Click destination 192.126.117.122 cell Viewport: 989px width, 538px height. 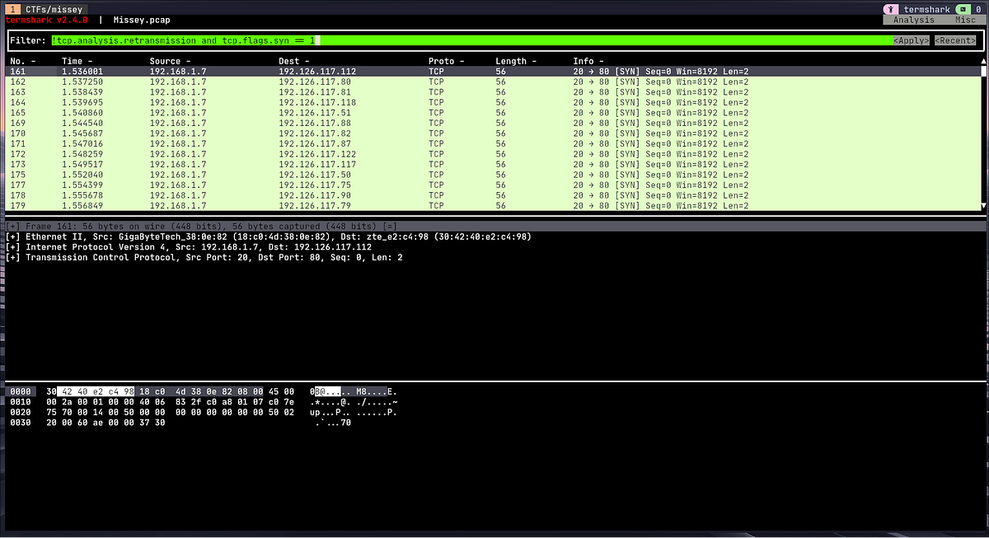[317, 154]
